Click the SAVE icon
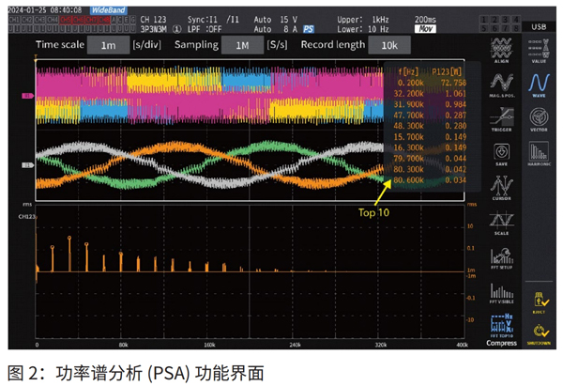This screenshot has height=386, width=563. [500, 154]
